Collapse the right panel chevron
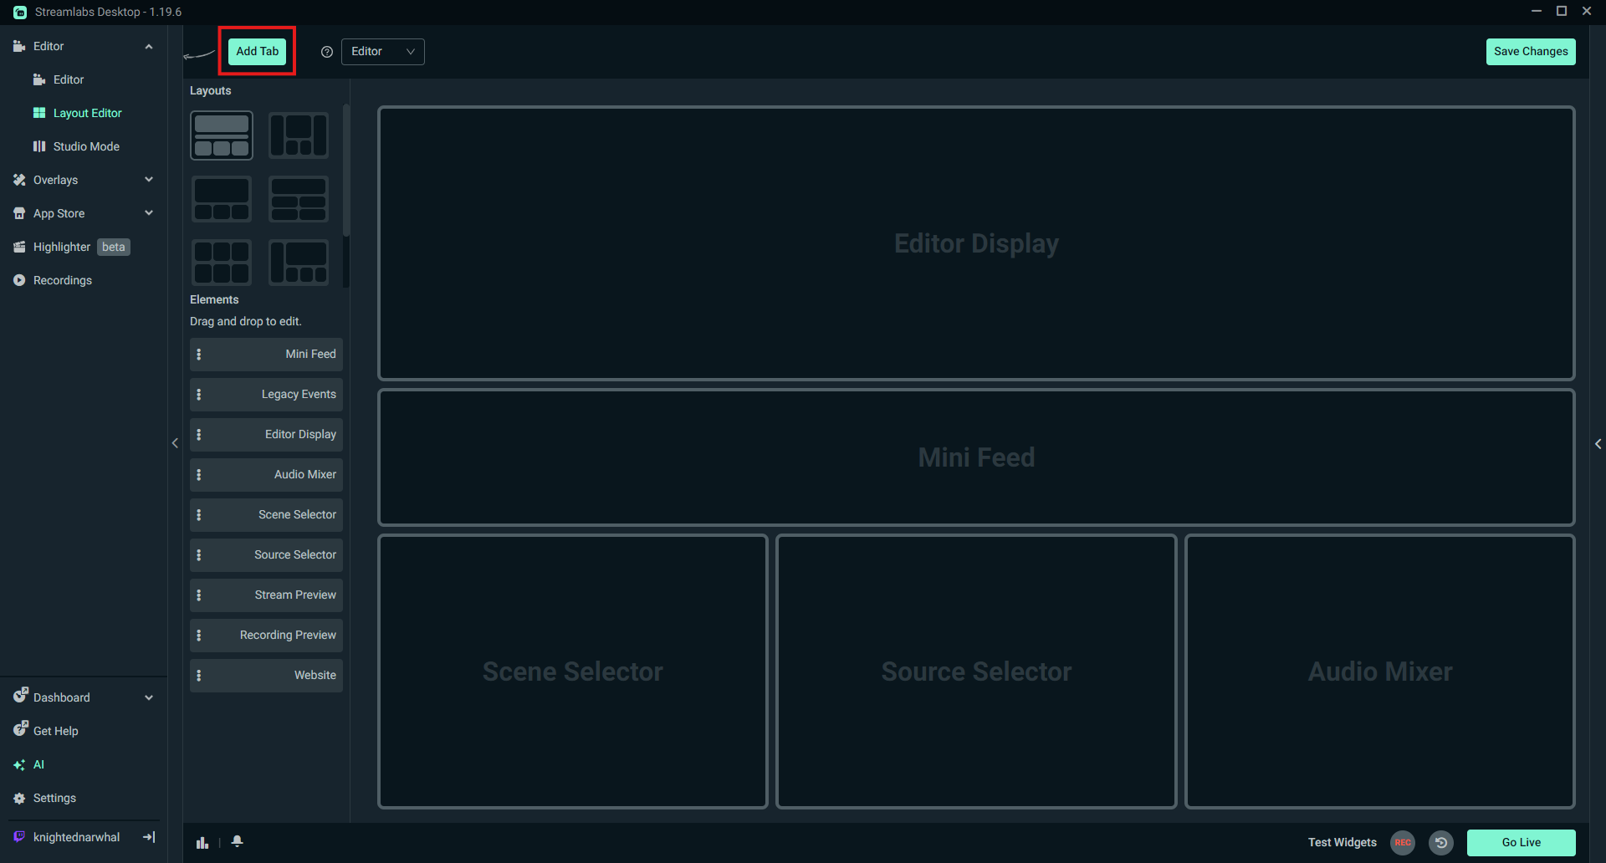Viewport: 1606px width, 863px height. tap(1598, 443)
